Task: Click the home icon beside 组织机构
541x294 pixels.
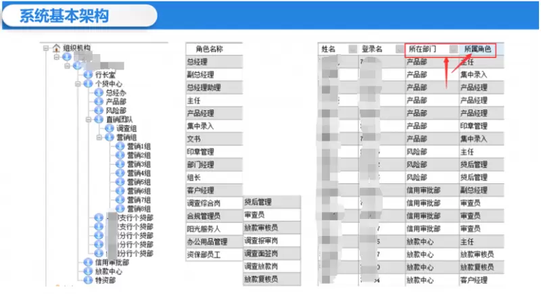Action: coord(55,49)
